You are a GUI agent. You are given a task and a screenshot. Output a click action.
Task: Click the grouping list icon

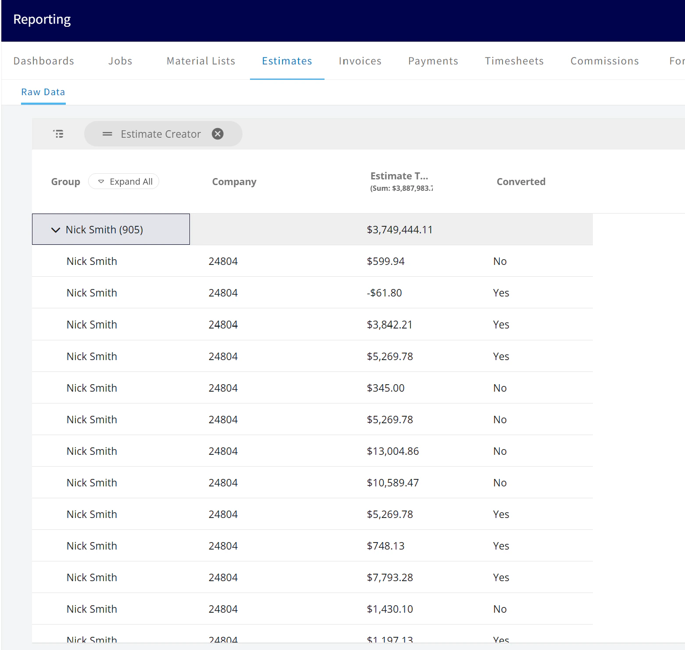tap(58, 134)
